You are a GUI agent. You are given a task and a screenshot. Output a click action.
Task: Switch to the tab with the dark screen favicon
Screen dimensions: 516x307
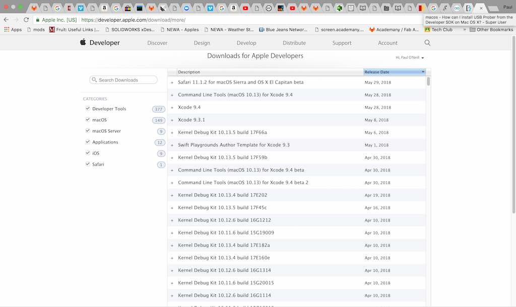[140, 8]
